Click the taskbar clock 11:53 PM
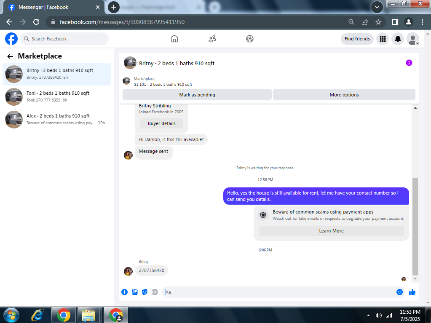This screenshot has height=323, width=431. [410, 312]
